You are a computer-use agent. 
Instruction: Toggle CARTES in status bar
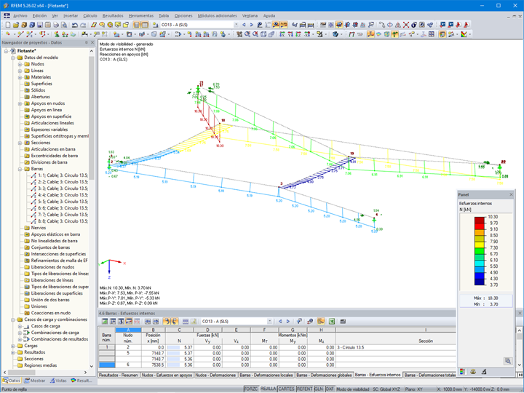[x=287, y=389]
